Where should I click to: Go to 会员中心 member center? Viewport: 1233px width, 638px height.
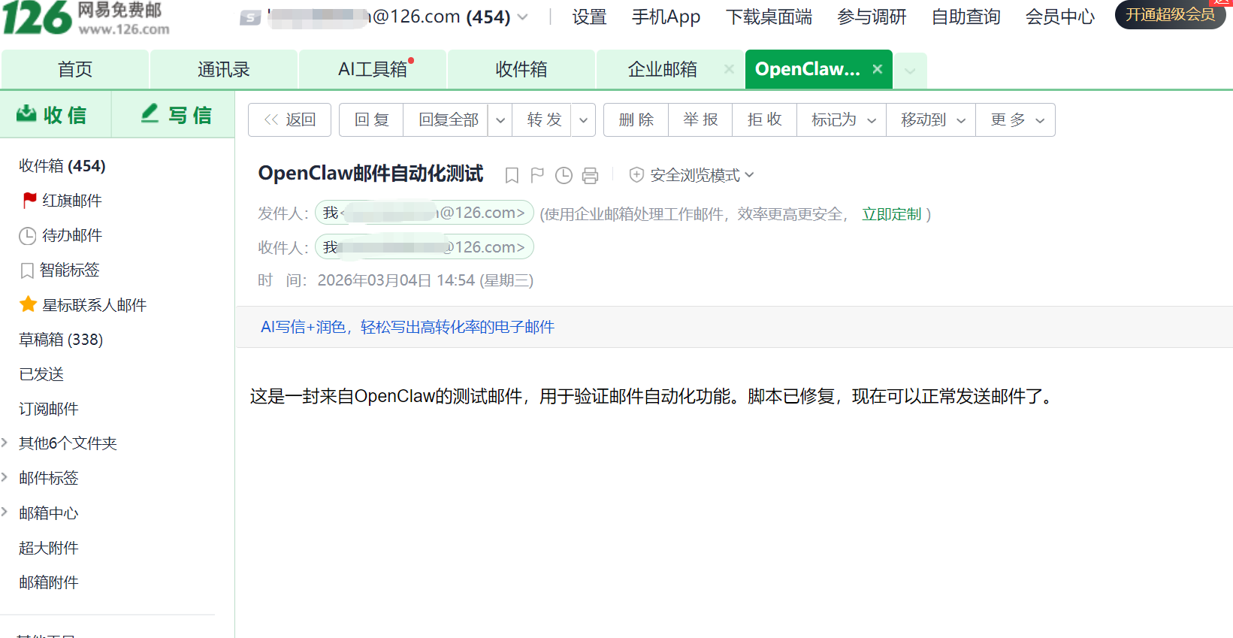click(x=1060, y=17)
